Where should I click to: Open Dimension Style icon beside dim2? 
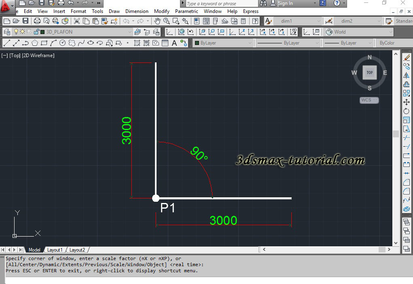(x=329, y=21)
